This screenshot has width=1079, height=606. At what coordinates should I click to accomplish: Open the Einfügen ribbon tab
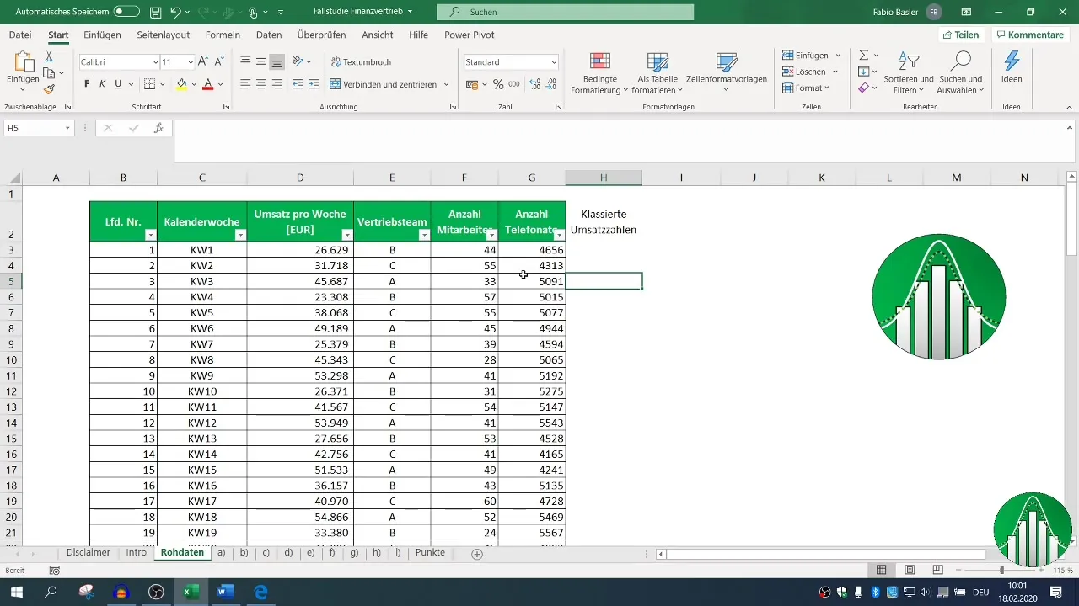(x=102, y=35)
